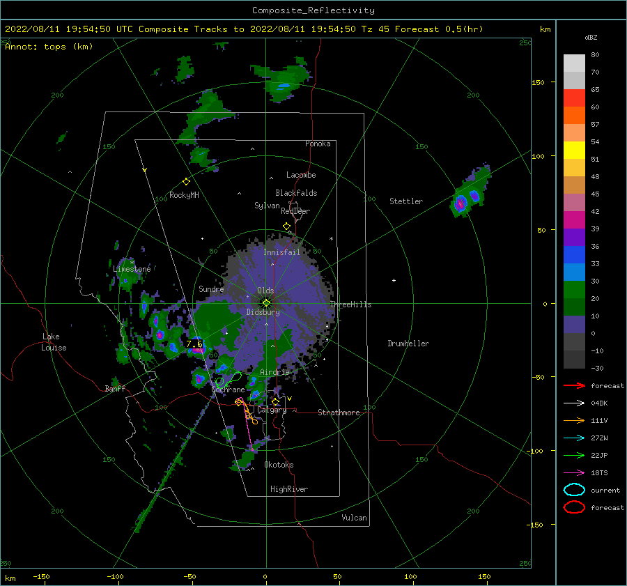Click the HighRiver town label

point(289,489)
